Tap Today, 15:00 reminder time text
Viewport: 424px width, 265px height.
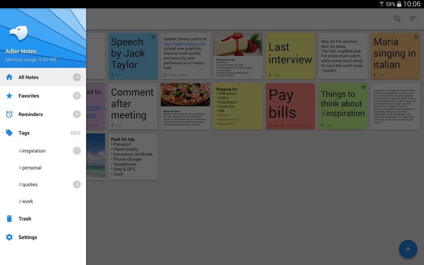(x=178, y=75)
